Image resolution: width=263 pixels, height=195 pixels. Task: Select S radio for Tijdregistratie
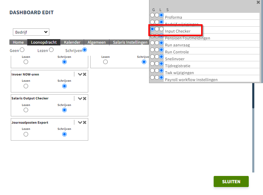coord(161,63)
